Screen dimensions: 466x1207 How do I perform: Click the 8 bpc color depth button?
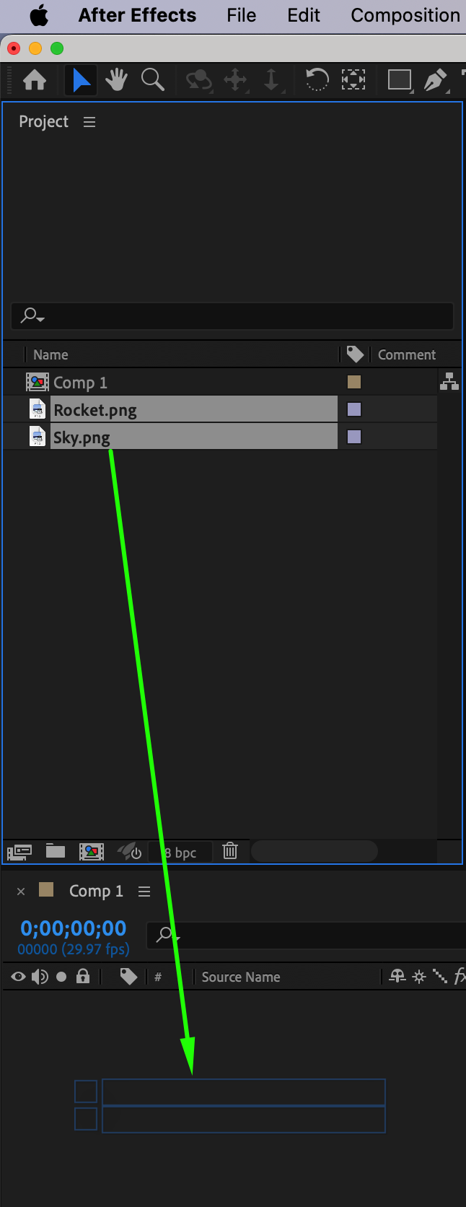click(x=180, y=852)
